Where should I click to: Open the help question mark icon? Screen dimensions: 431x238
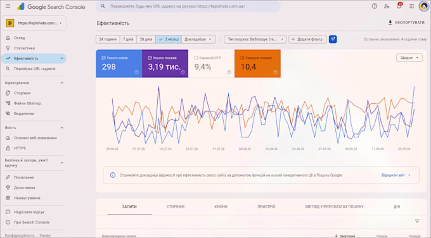[375, 6]
